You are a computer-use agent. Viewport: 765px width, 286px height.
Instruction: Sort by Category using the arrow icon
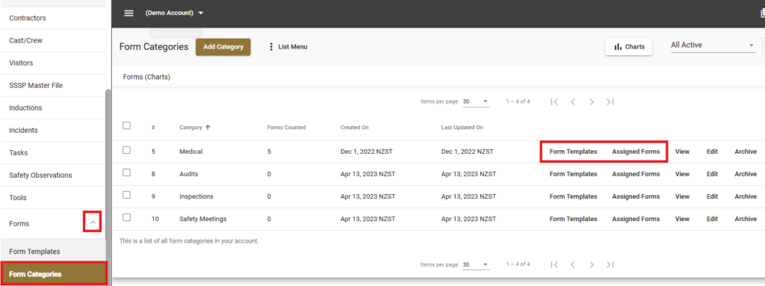pyautogui.click(x=208, y=128)
